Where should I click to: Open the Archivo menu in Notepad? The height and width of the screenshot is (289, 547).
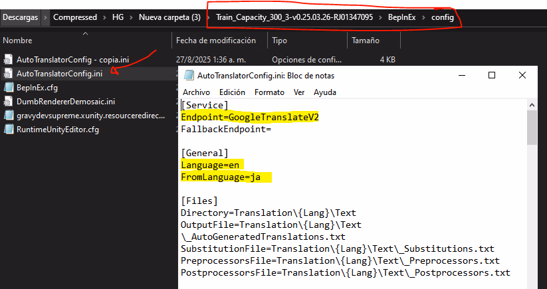tap(196, 92)
